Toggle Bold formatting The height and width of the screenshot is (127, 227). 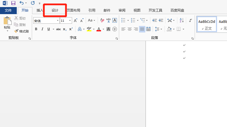[x=36, y=29]
